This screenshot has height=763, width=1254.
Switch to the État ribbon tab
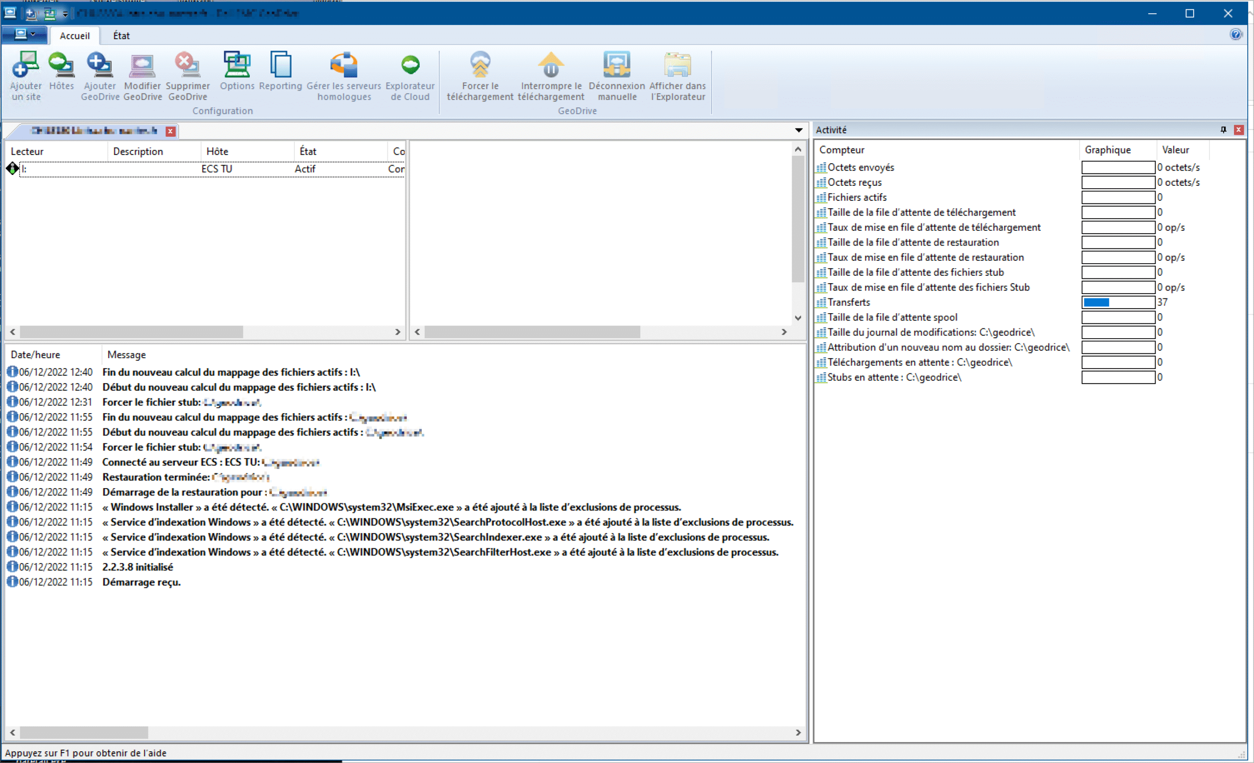point(121,36)
